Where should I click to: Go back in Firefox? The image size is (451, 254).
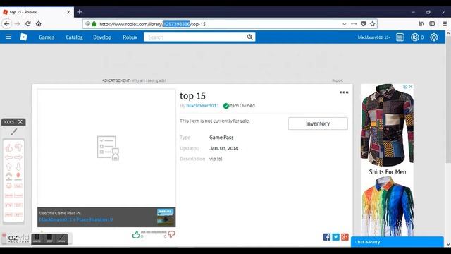(x=7, y=23)
